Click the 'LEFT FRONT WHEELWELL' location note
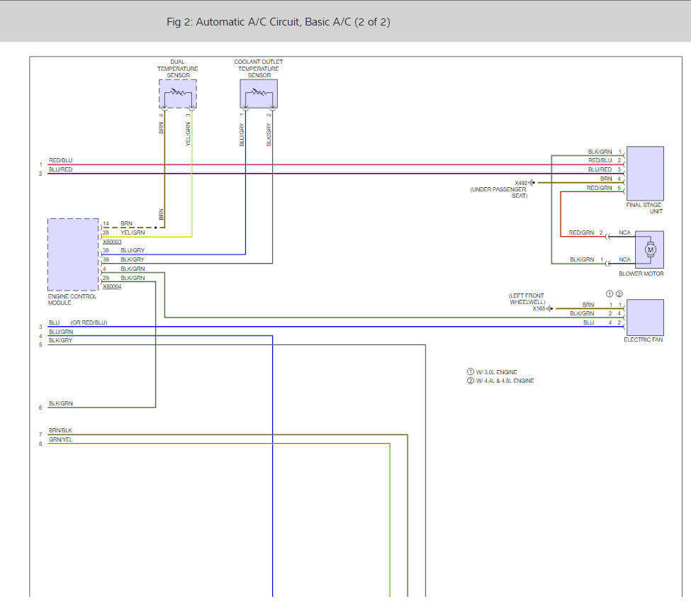The image size is (691, 611). 527,299
